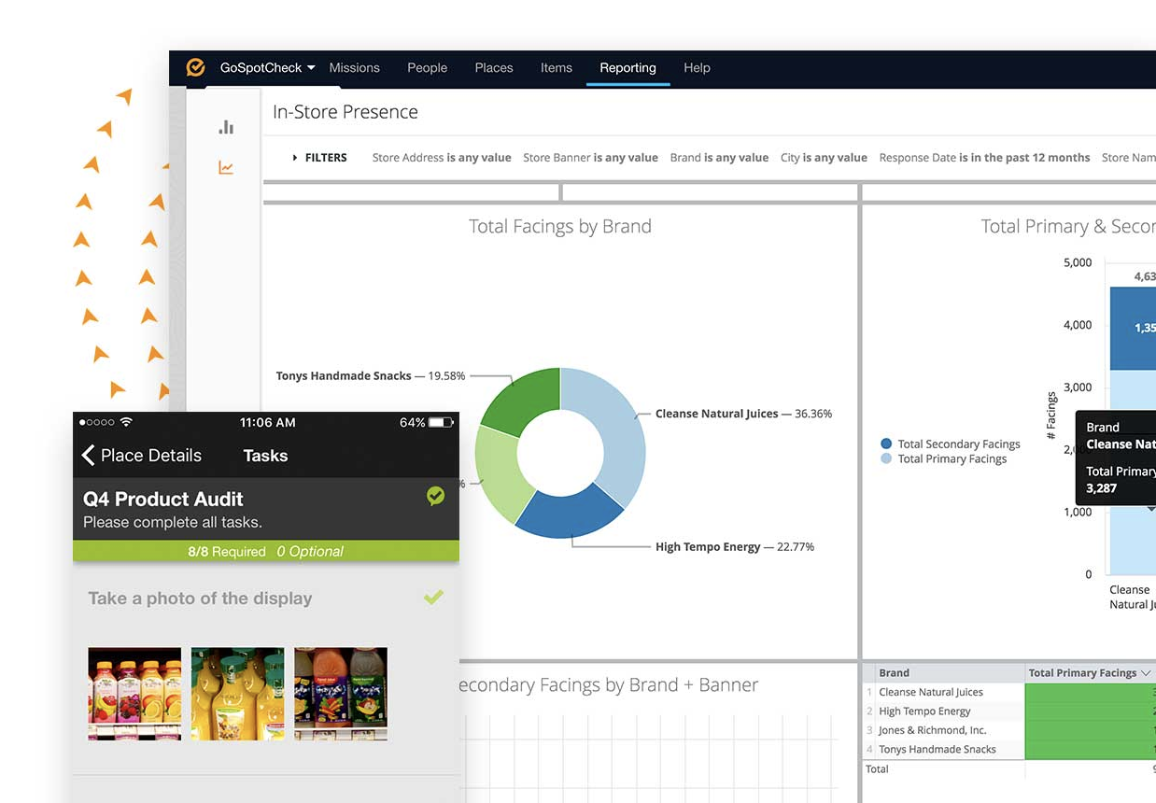Sort by Total Primary Facings column arrow

click(1146, 673)
